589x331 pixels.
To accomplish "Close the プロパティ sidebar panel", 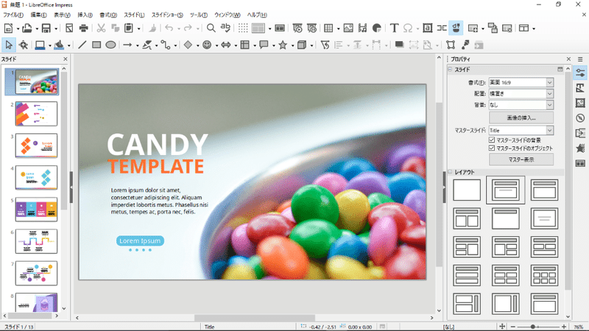I will [x=568, y=59].
